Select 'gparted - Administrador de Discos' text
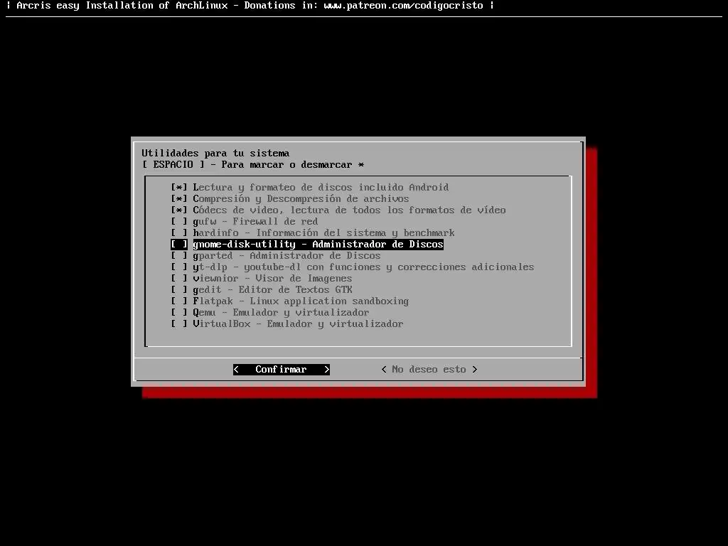 coord(287,255)
